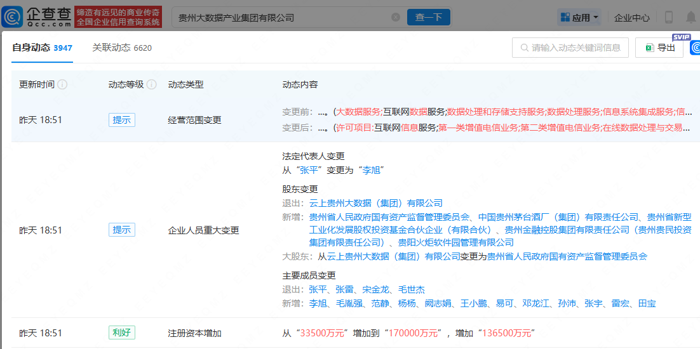Focus the company name search field
The image size is (700, 349).
(x=279, y=18)
